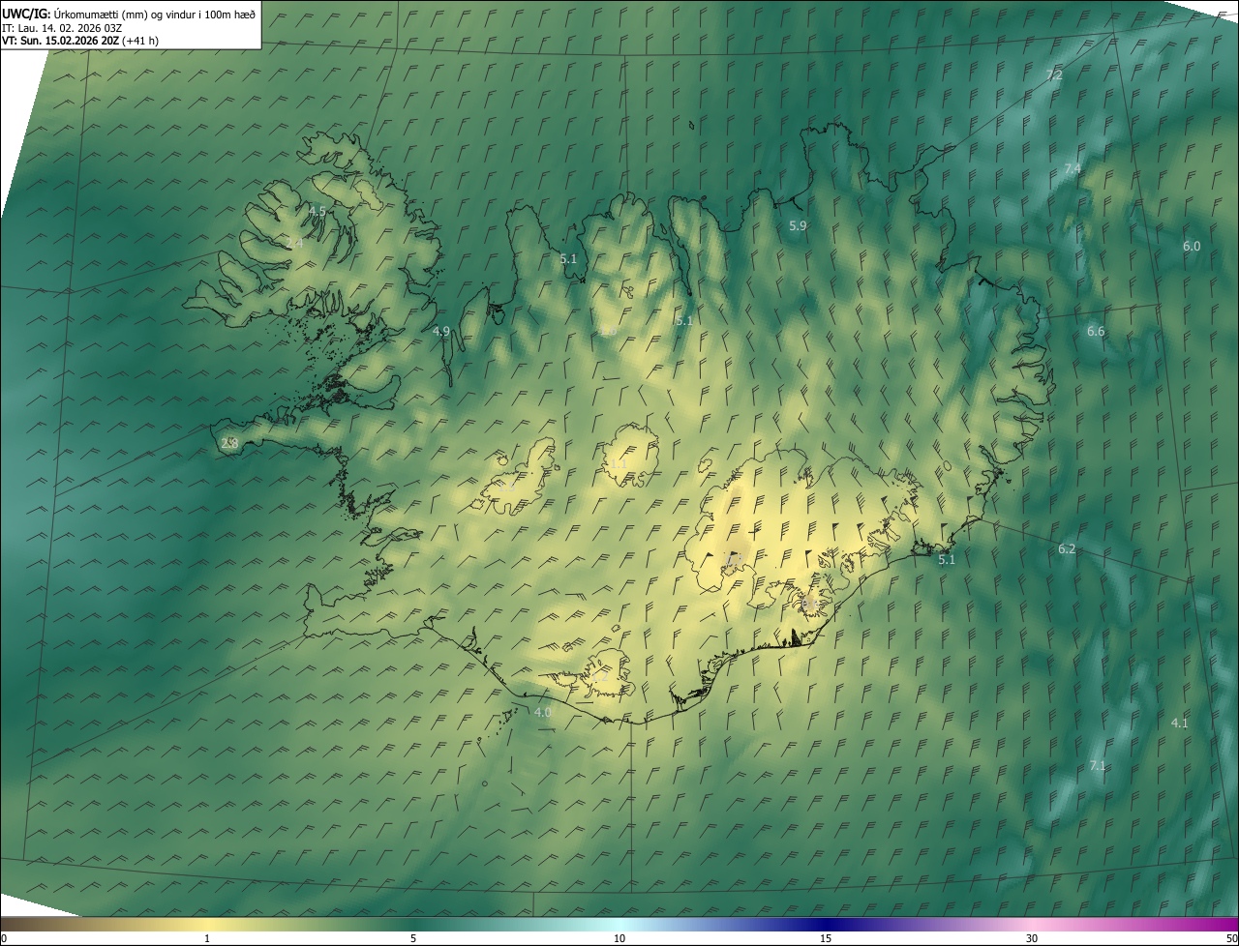This screenshot has width=1239, height=946.
Task: Click the map value label '6.2'
Action: tap(1067, 548)
